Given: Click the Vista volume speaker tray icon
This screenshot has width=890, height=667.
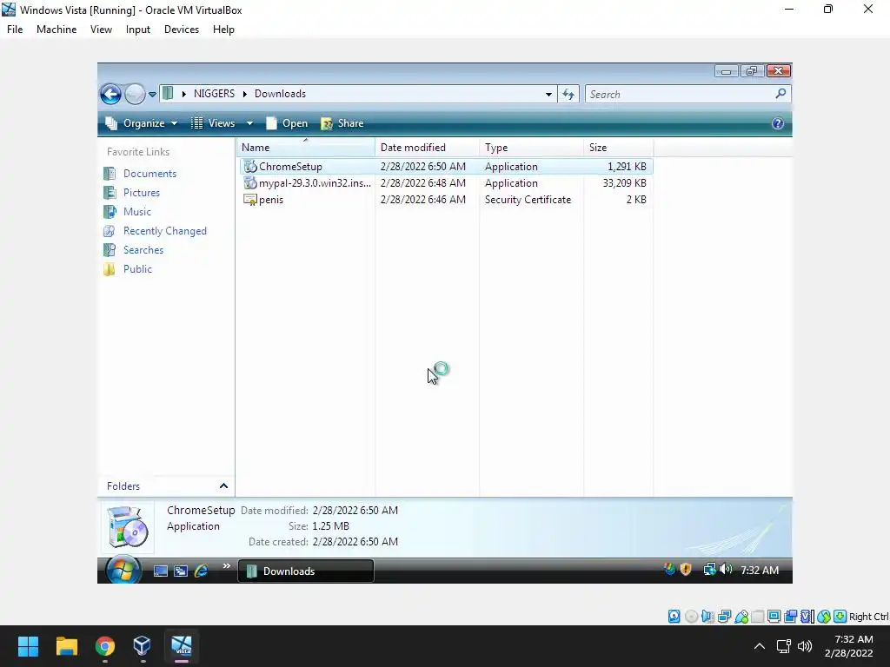Looking at the screenshot, I should click(x=726, y=569).
